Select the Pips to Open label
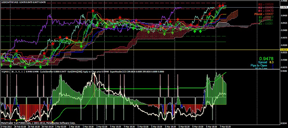 (x=259, y=65)
